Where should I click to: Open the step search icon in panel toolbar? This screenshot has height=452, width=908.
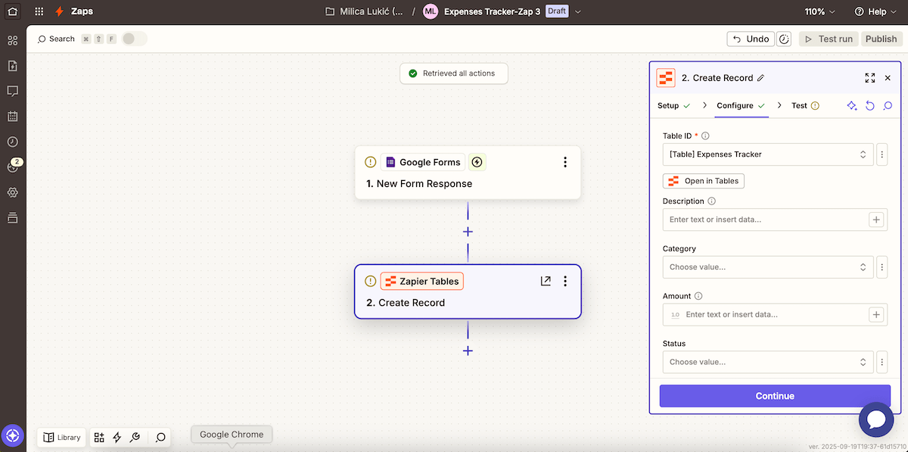[x=888, y=106]
